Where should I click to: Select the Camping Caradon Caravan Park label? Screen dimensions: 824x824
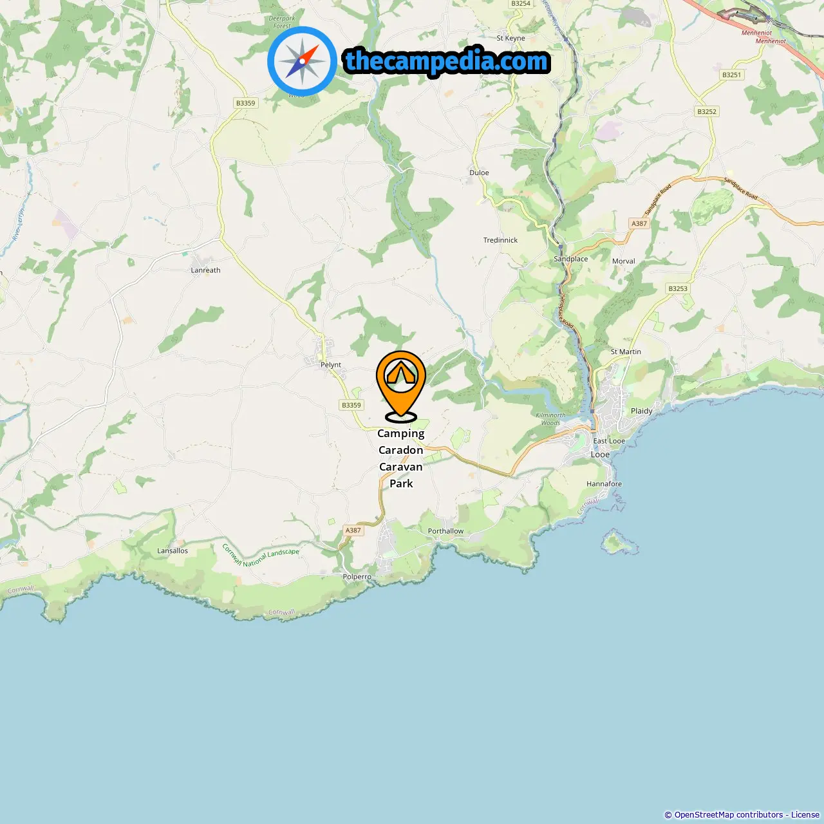(401, 458)
